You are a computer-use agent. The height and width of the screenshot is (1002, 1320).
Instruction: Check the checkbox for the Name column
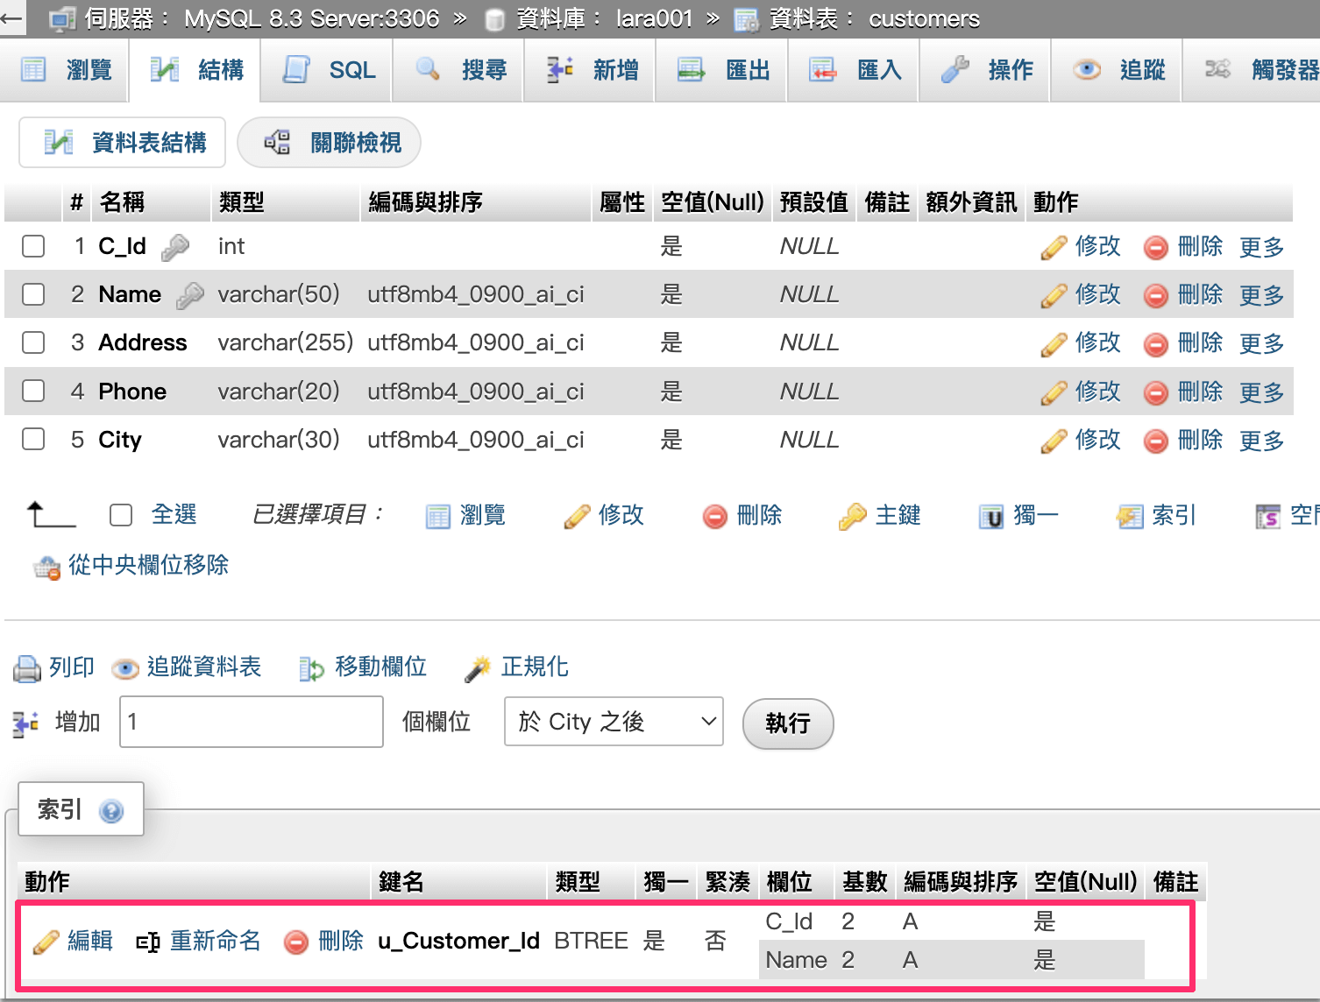click(x=33, y=294)
